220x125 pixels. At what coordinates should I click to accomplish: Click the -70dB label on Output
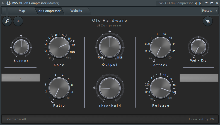[100, 58]
